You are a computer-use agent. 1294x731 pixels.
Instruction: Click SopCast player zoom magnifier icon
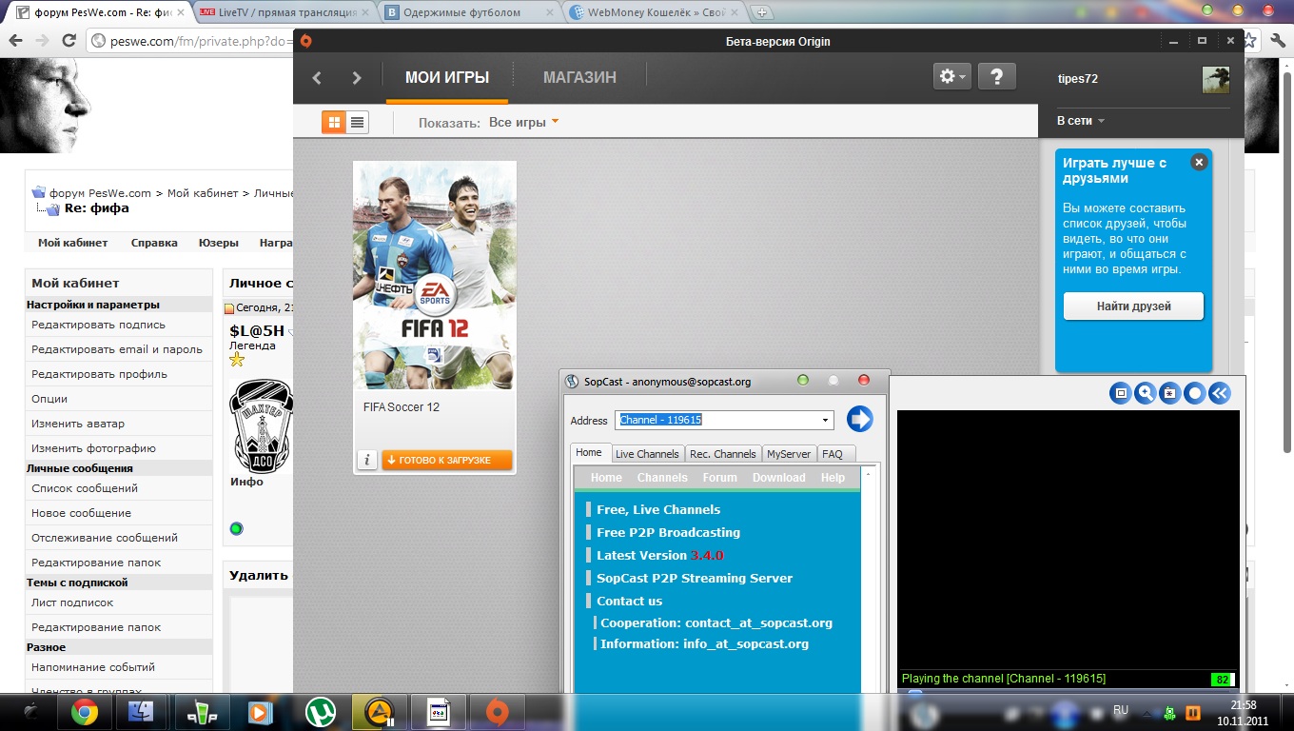(x=1146, y=393)
